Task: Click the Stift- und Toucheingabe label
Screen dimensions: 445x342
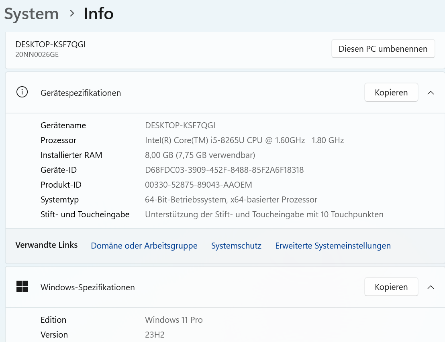Action: point(85,215)
